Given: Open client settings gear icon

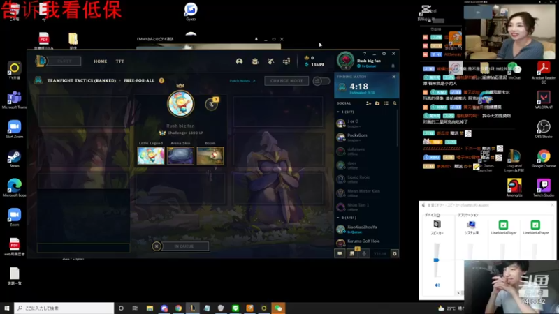Looking at the screenshot, I should pos(384,54).
